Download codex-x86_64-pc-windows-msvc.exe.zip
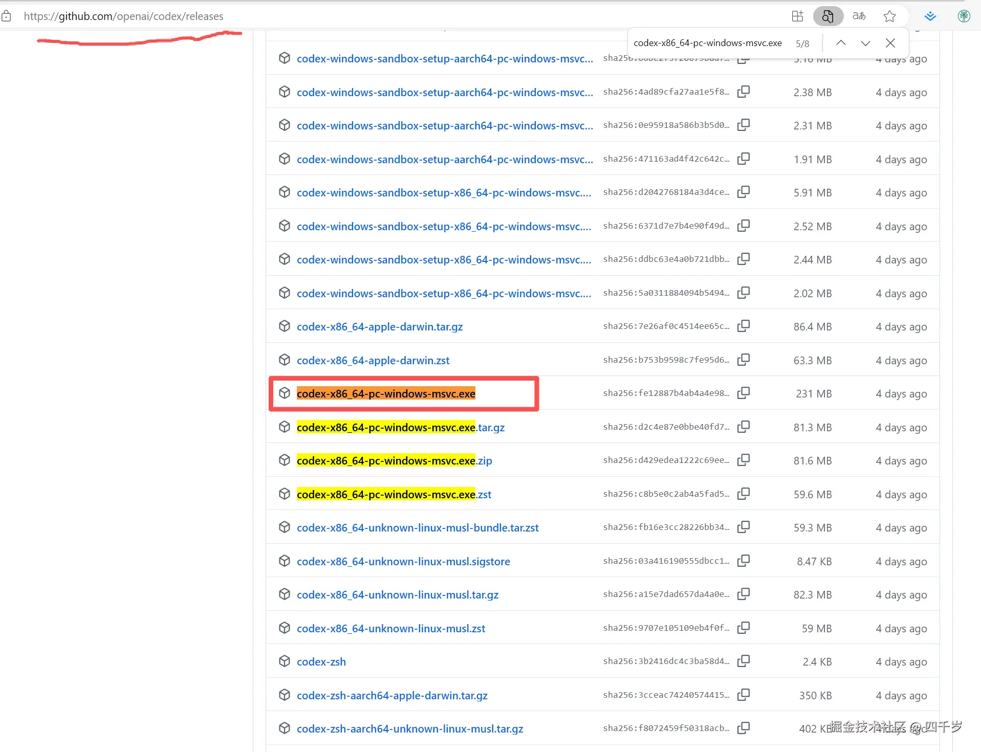 (x=395, y=460)
